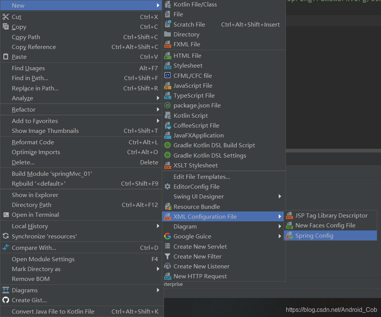
Task: Choose Delete from the context menu
Action: coord(81,162)
